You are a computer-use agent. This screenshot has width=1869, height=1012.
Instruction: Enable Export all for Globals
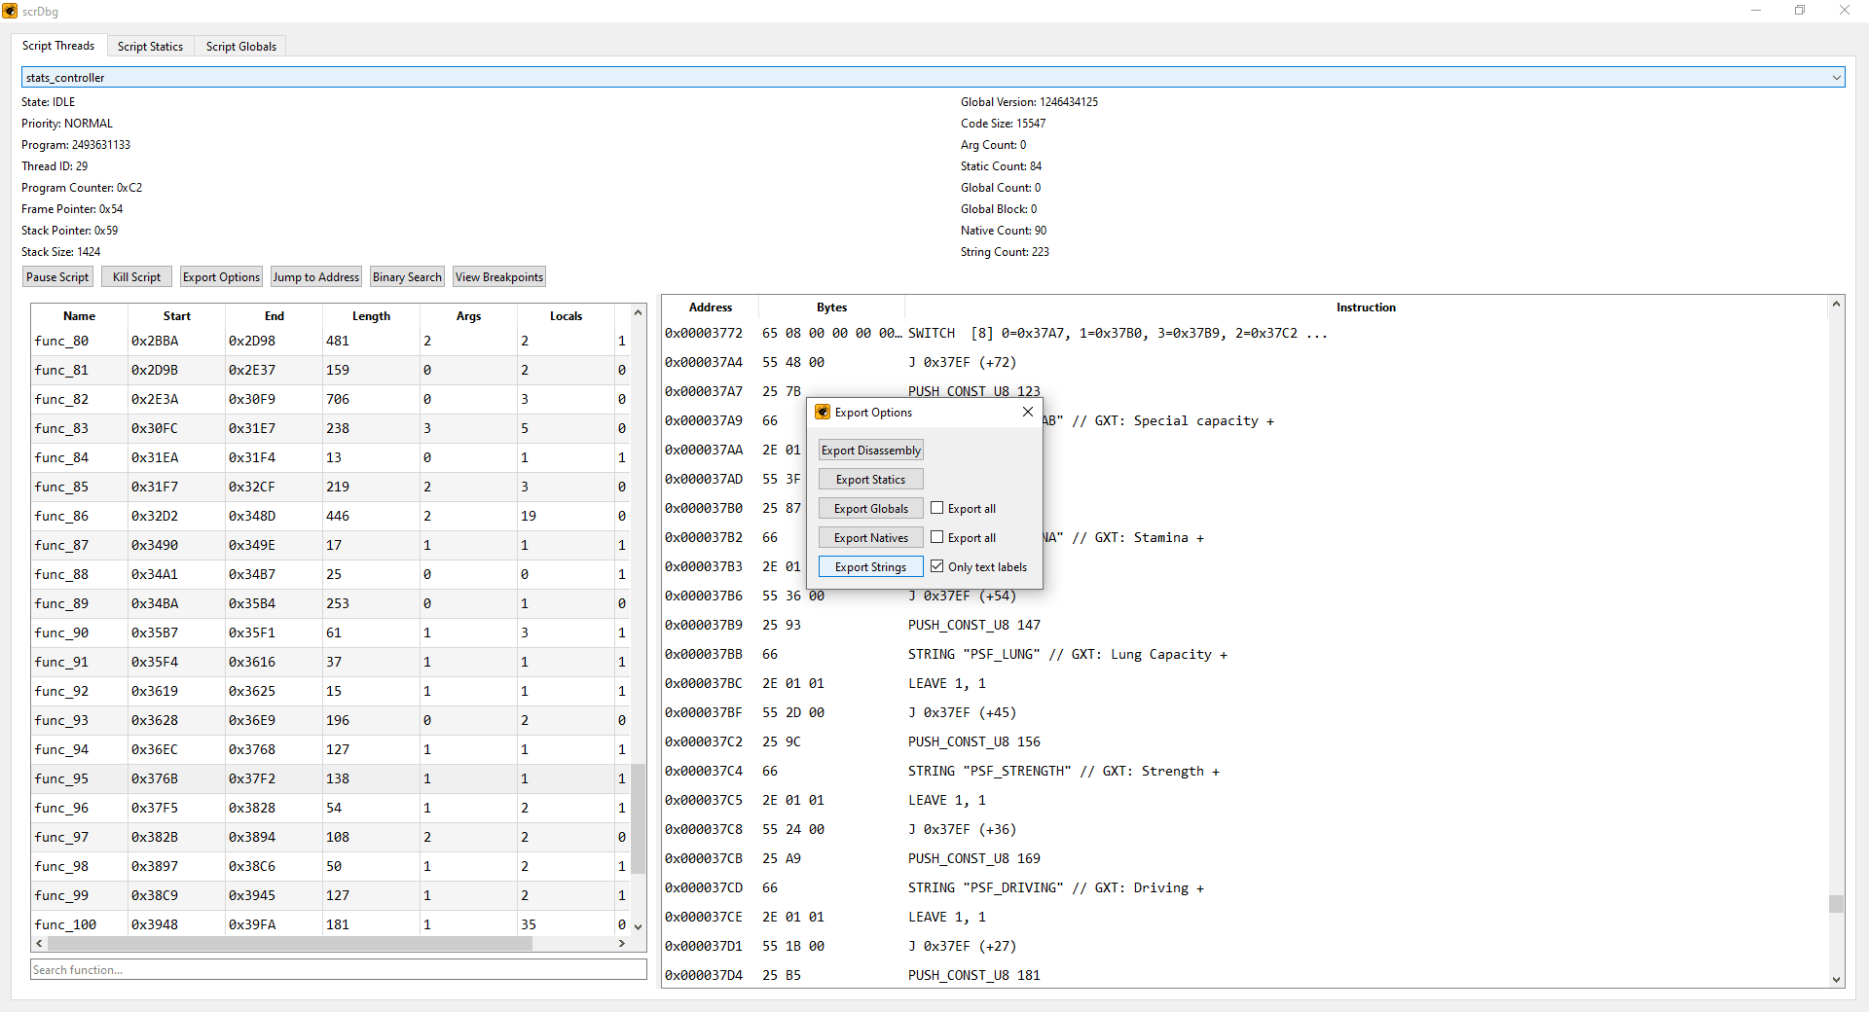pos(937,508)
